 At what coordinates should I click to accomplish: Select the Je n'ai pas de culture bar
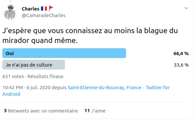(x=34, y=65)
